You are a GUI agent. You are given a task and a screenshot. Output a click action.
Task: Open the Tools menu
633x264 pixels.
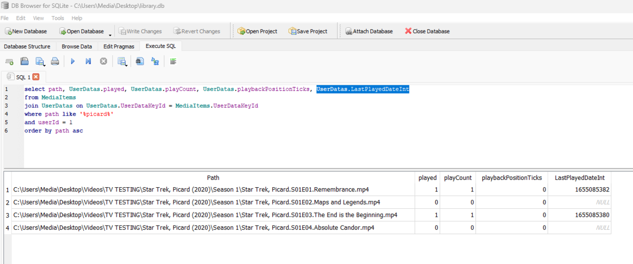click(57, 18)
